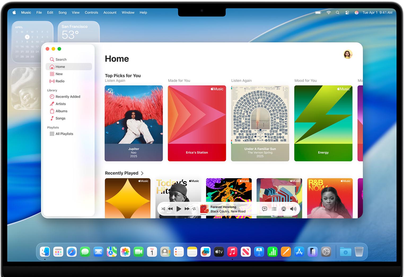Launch Safari from the Dock
The height and width of the screenshot is (277, 404).
[x=72, y=252]
